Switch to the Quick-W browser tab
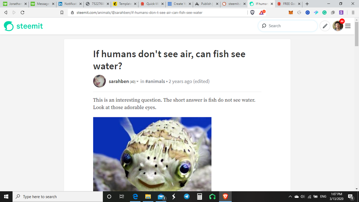Image resolution: width=359 pixels, height=202 pixels. (x=151, y=4)
